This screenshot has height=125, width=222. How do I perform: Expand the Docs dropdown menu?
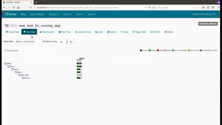79,14
